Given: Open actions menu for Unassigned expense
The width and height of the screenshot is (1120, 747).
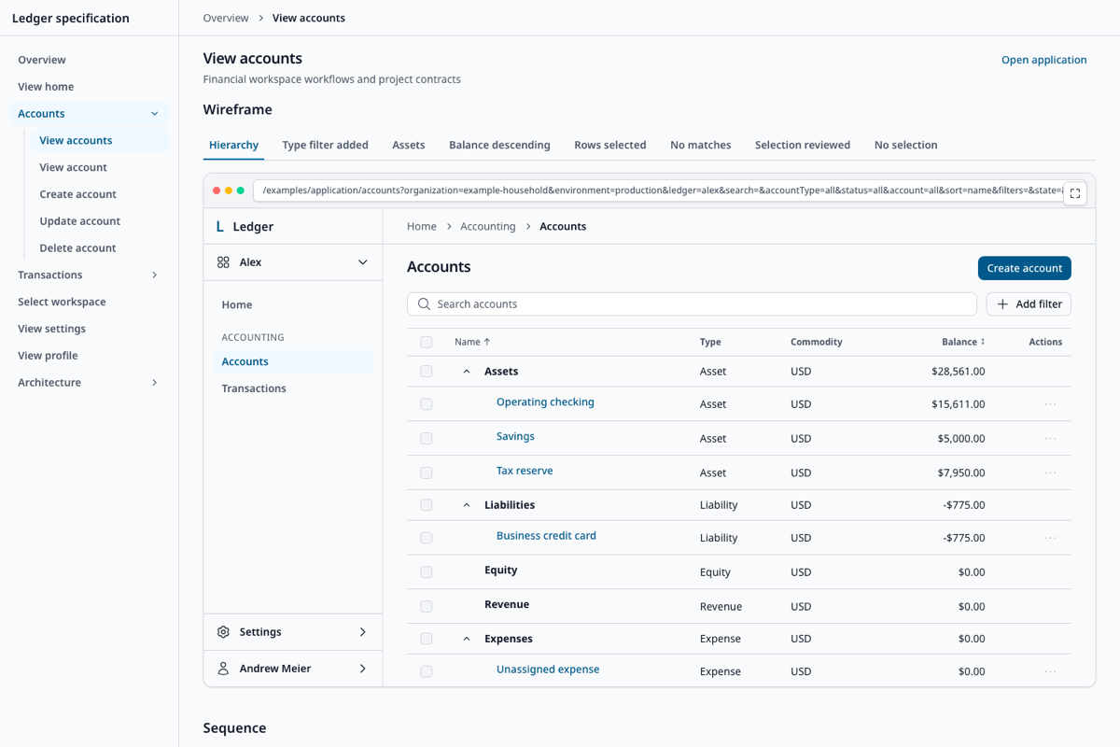Looking at the screenshot, I should pyautogui.click(x=1050, y=671).
